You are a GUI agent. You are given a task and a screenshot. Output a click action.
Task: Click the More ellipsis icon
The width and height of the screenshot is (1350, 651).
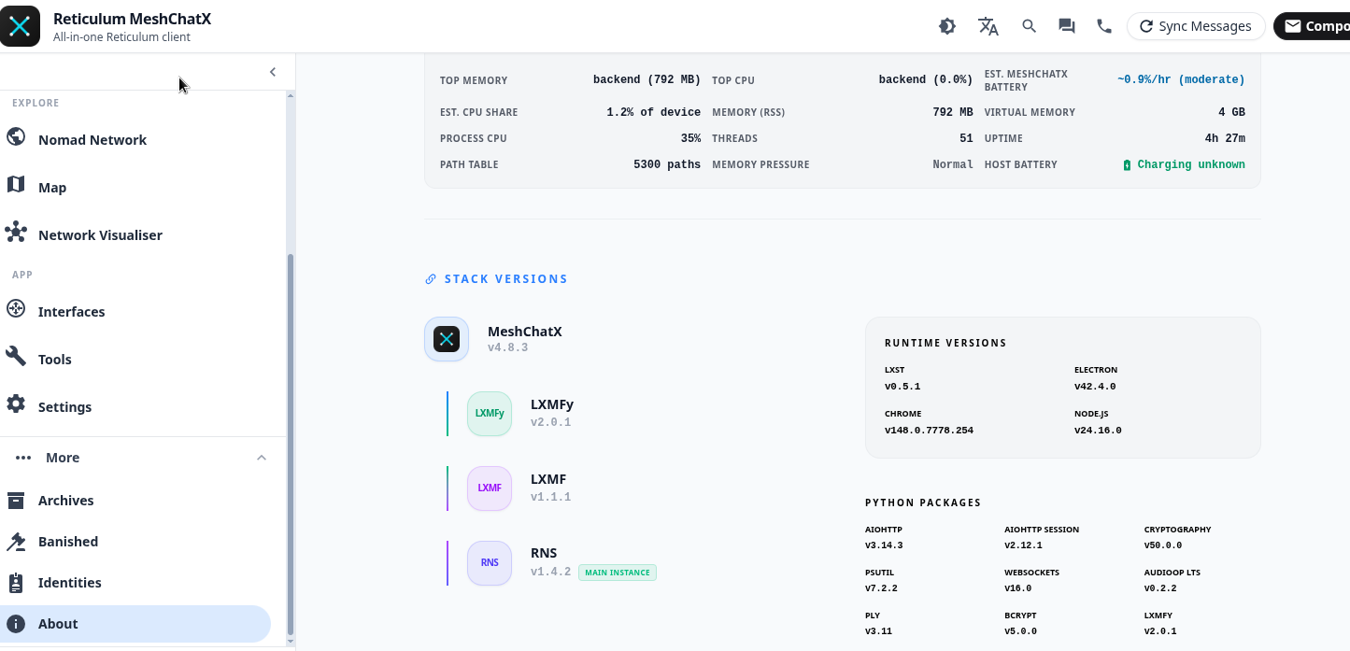point(23,458)
